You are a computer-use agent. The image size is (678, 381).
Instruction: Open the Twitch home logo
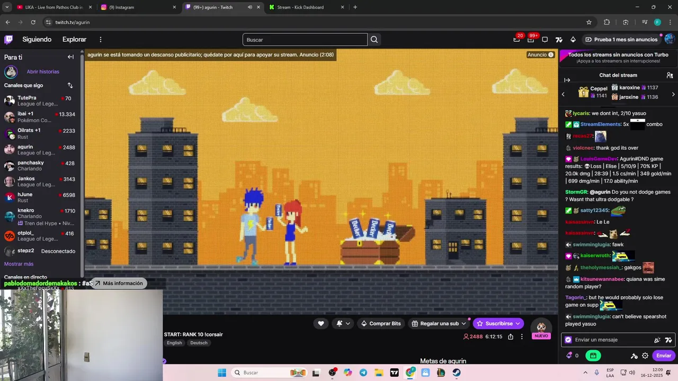tap(8, 40)
